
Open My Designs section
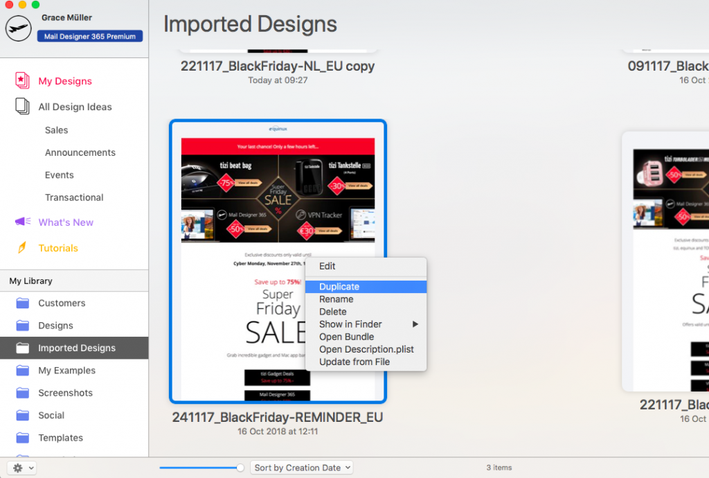tap(65, 81)
